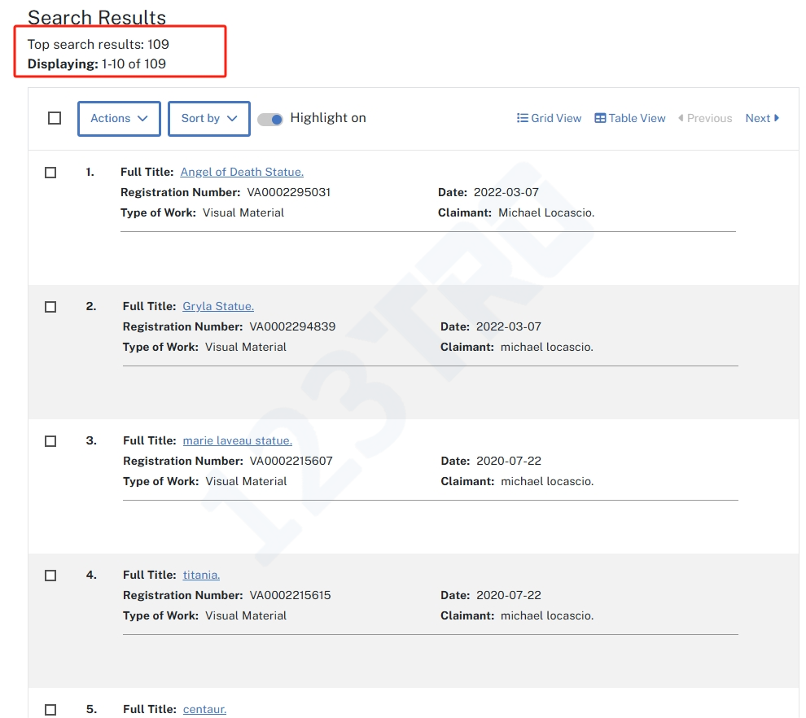Check the select-all checkbox in toolbar
The height and width of the screenshot is (718, 806).
pos(55,118)
